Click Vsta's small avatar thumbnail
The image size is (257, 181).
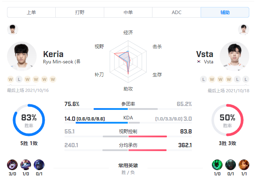tap(244, 30)
